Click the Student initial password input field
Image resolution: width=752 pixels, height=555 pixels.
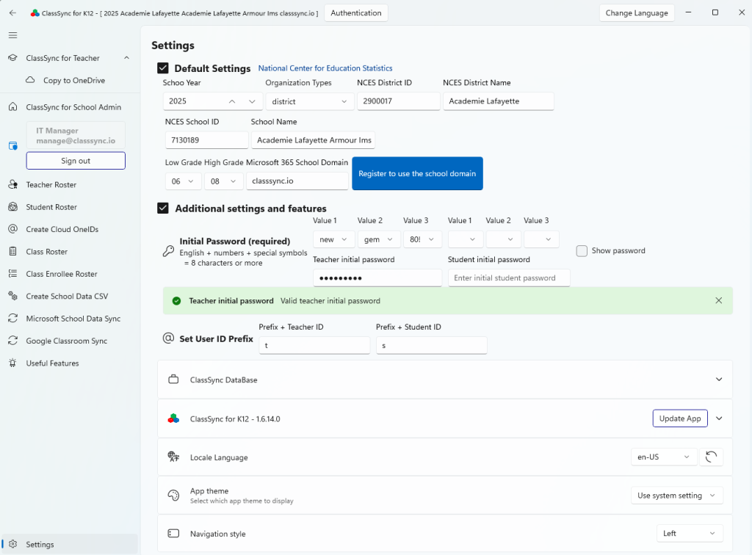tap(509, 278)
